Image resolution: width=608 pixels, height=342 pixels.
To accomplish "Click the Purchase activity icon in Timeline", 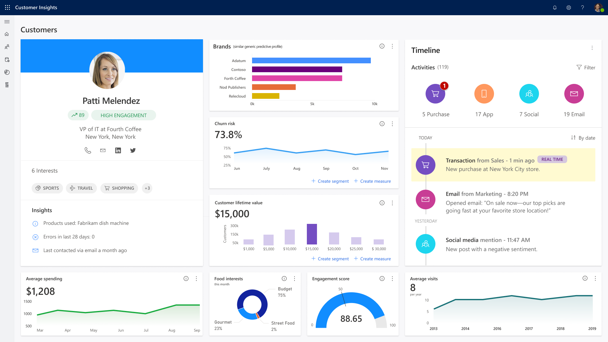I will click(435, 94).
